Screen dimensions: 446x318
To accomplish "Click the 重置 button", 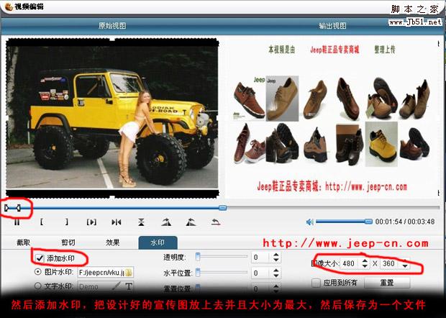I will [386, 283].
